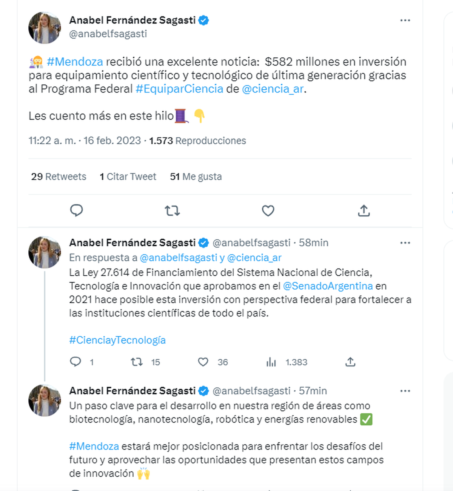Open more options on the 58min reply
Screen dimensions: 453x491
click(405, 243)
